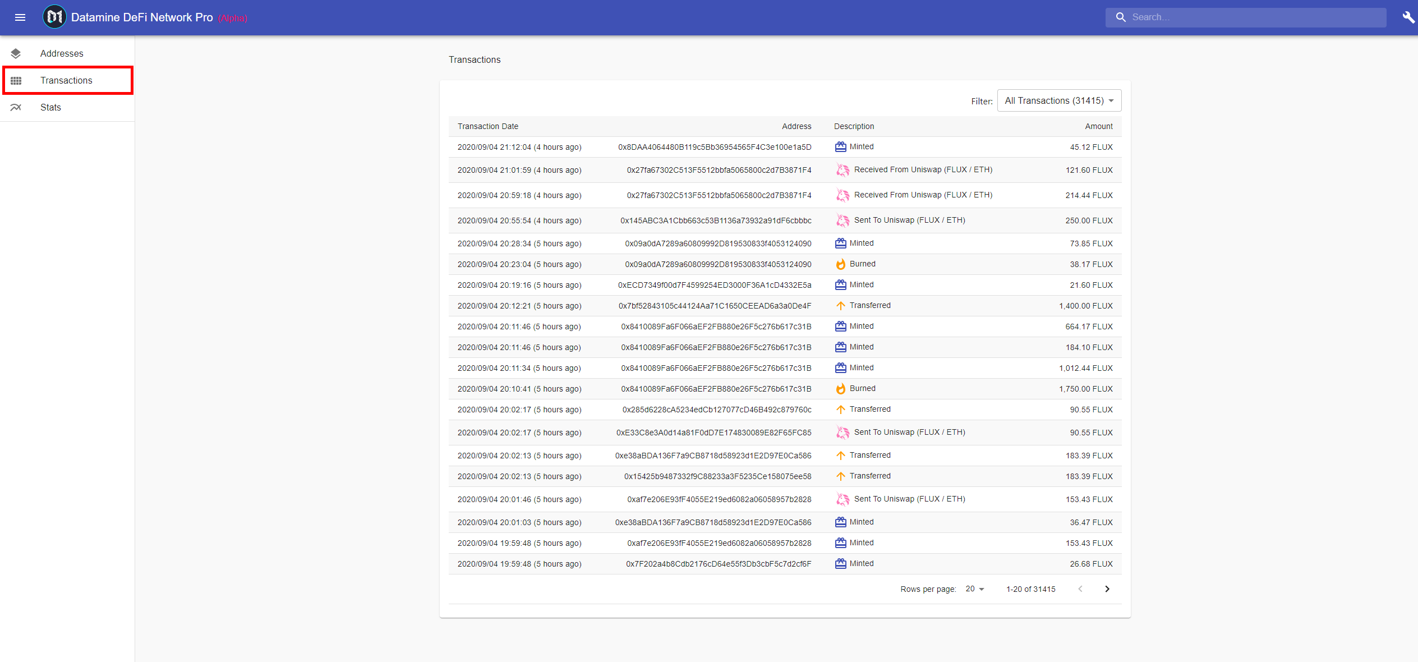This screenshot has height=662, width=1418.
Task: Open the wrench settings icon
Action: pyautogui.click(x=1408, y=17)
